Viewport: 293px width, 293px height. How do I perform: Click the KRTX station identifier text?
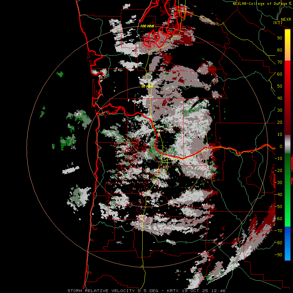coord(173,291)
